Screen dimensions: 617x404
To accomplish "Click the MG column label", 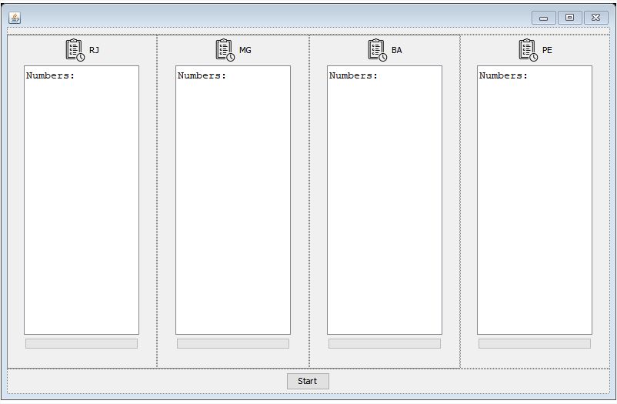I will (245, 50).
